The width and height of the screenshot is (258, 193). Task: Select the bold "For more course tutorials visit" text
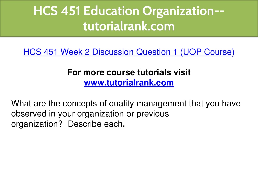tap(129, 72)
